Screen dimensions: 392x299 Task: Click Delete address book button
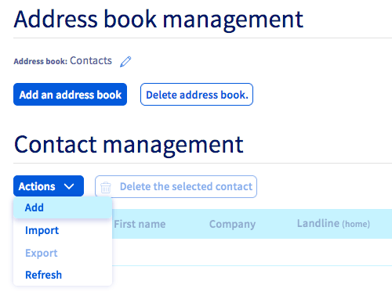coord(197,95)
